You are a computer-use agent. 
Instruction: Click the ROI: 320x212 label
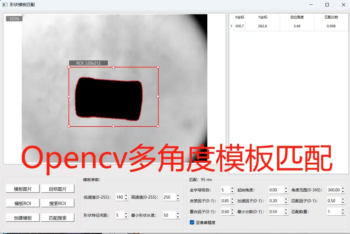click(88, 63)
